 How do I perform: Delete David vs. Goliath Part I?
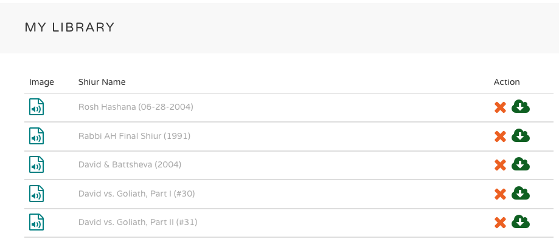tap(500, 194)
